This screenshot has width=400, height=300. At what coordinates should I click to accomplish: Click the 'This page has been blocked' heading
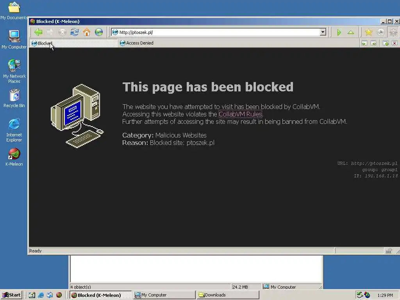pyautogui.click(x=208, y=87)
